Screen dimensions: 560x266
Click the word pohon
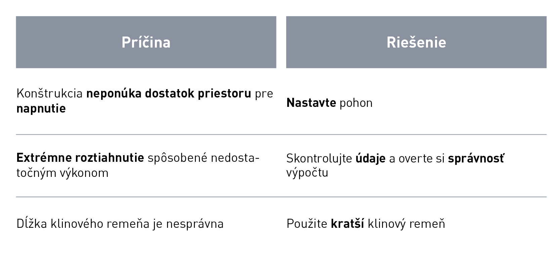point(356,103)
